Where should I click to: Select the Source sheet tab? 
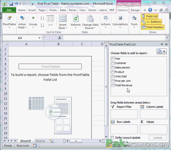coord(40,141)
